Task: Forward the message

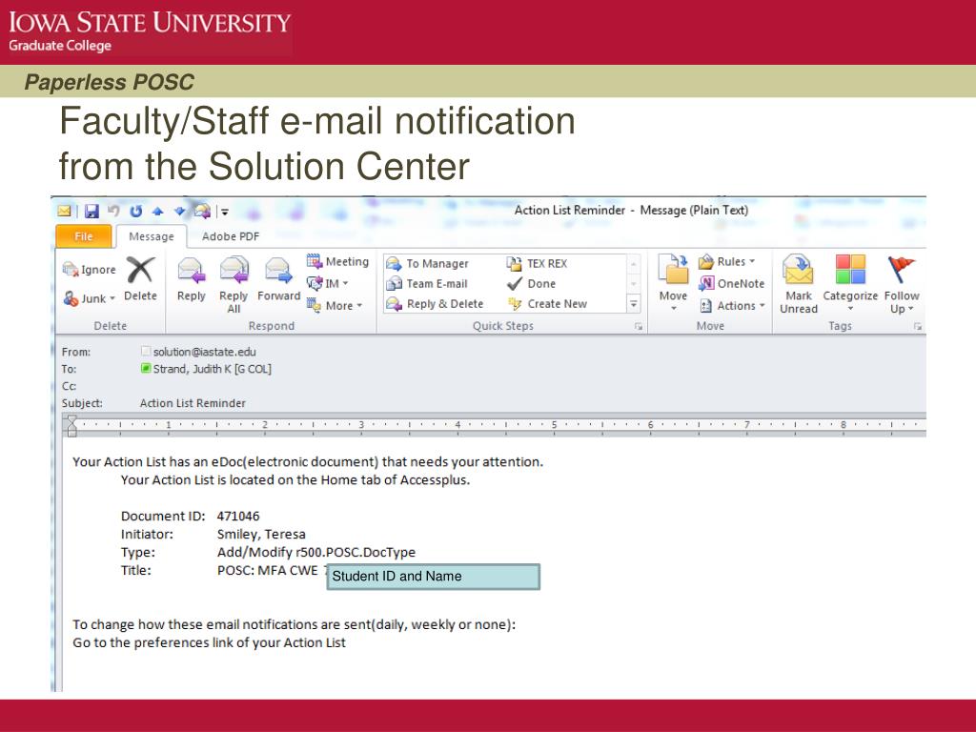Action: pyautogui.click(x=279, y=279)
